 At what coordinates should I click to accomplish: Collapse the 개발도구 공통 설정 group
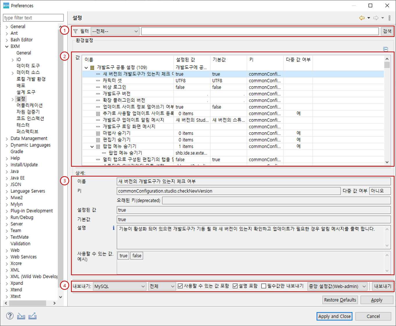point(86,68)
